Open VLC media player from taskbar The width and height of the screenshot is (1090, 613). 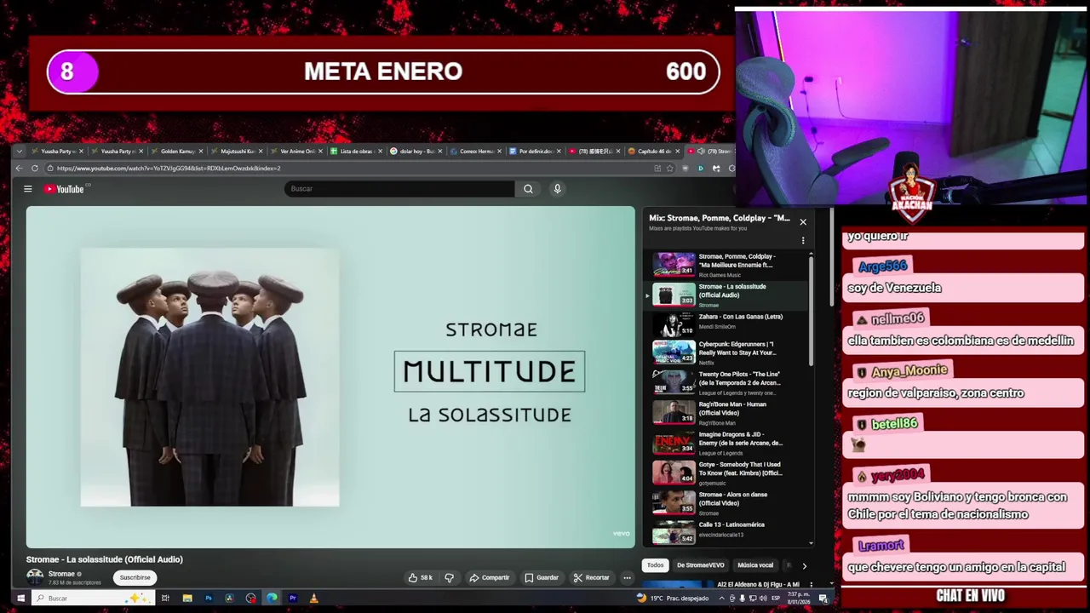pyautogui.click(x=314, y=599)
